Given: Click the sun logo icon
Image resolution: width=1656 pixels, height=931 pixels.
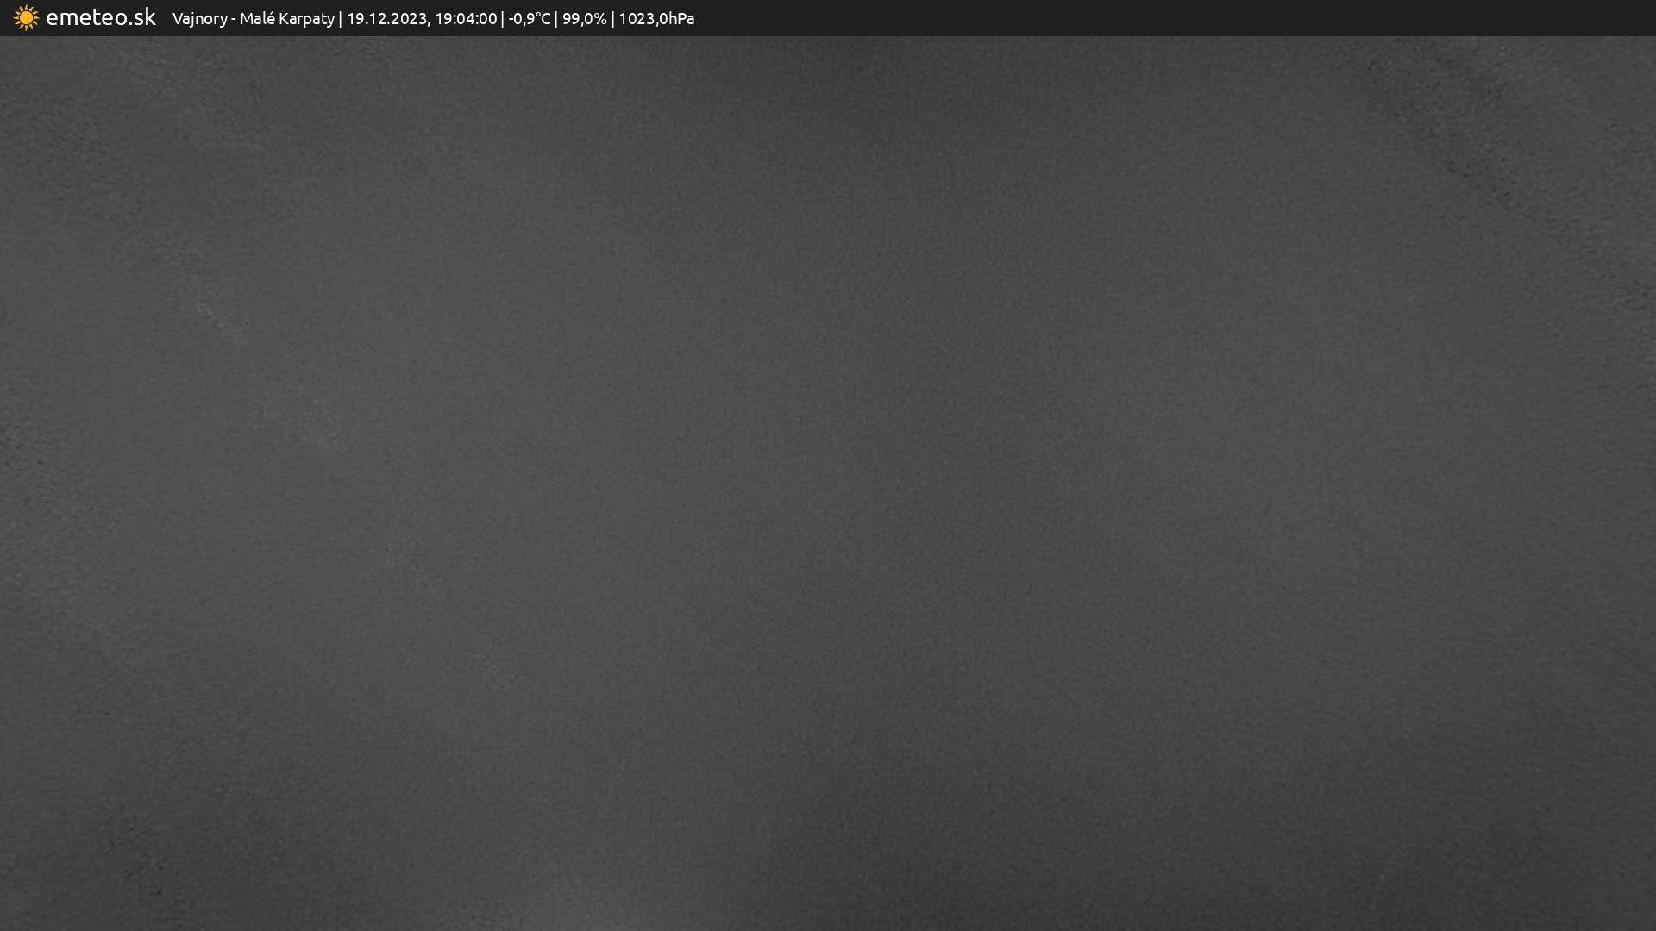Looking at the screenshot, I should coord(26,18).
